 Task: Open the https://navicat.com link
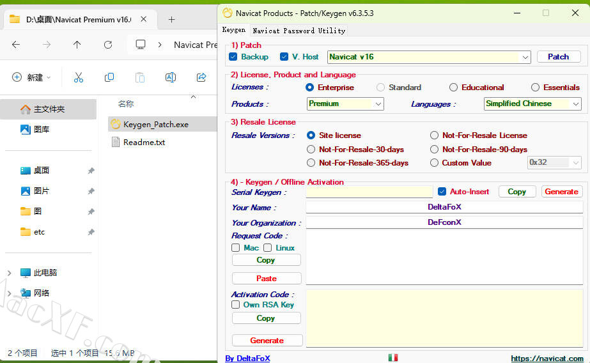tap(547, 358)
